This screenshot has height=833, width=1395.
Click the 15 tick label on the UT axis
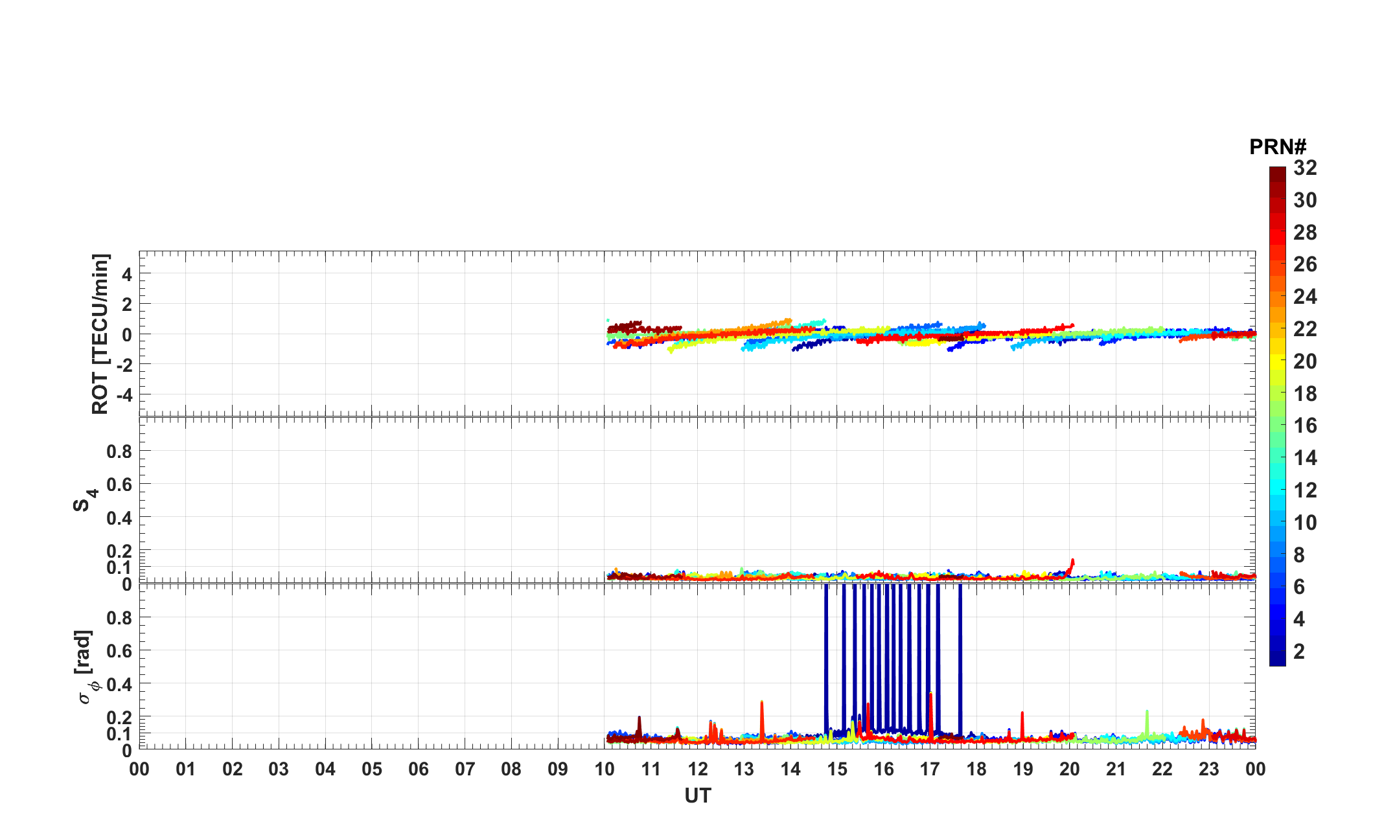[x=836, y=770]
